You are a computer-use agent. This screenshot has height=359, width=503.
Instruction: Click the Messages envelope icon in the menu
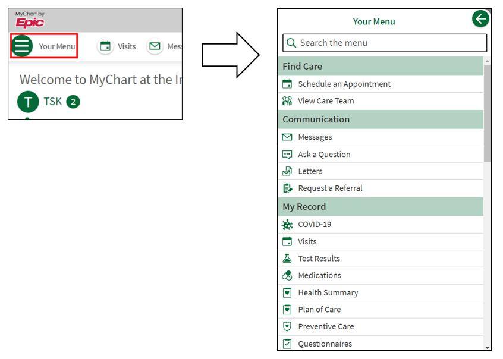click(288, 137)
